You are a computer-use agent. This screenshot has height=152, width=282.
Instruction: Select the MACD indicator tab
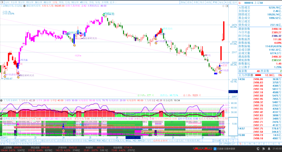click(92, 141)
